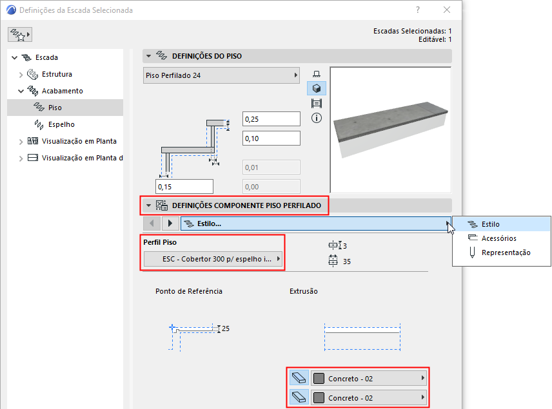Open the info icon for the tread

(x=317, y=118)
